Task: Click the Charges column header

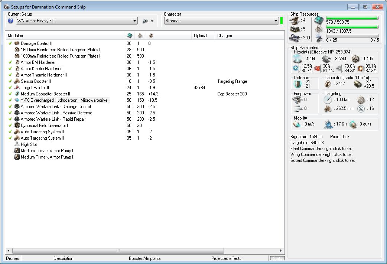Action: click(225, 36)
